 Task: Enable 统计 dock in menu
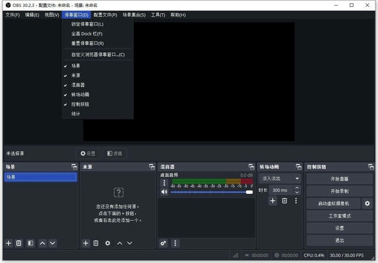pyautogui.click(x=98, y=114)
